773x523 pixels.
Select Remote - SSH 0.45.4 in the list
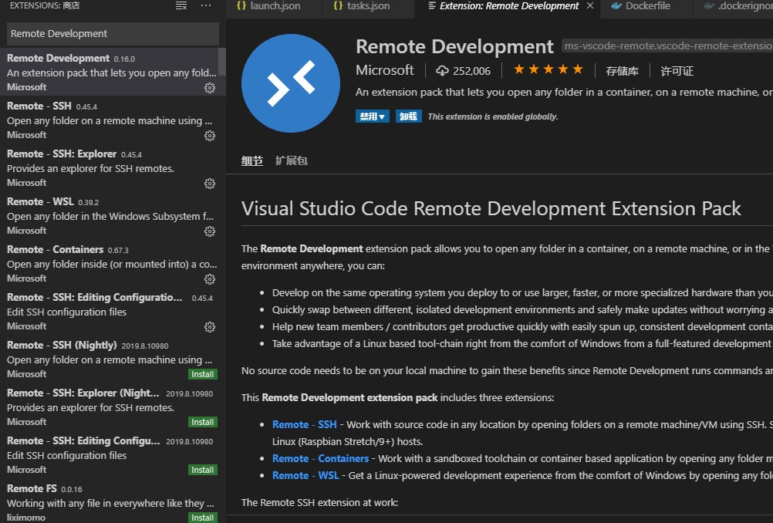[113, 120]
